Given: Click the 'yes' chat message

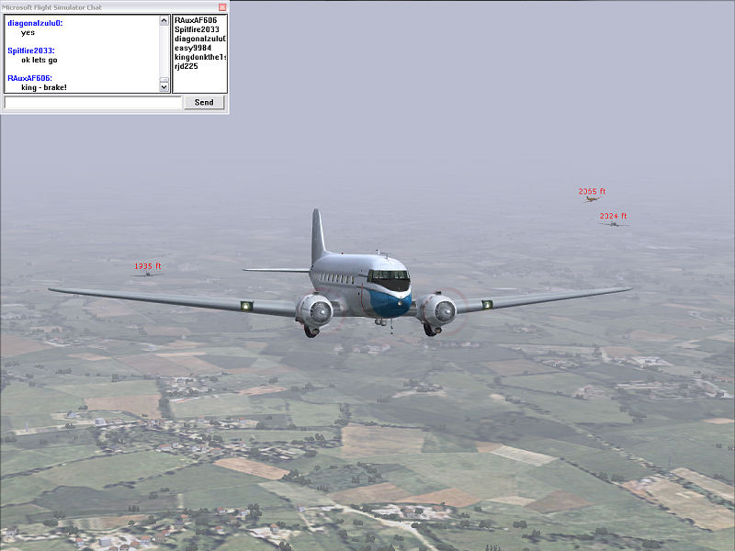Looking at the screenshot, I should point(28,32).
